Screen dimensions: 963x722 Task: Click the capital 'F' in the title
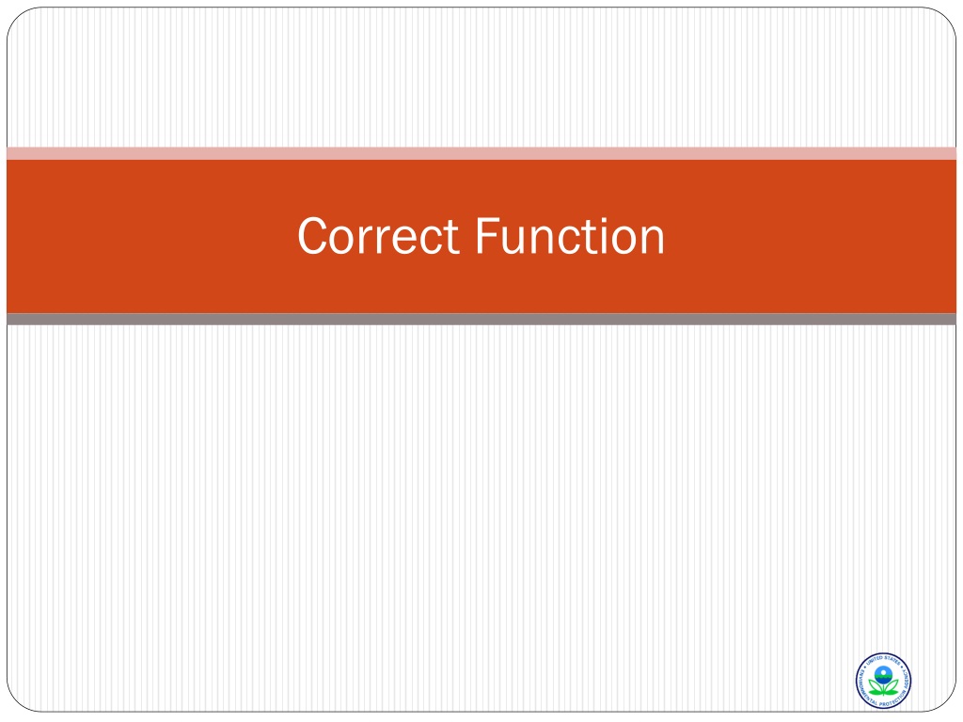(x=486, y=236)
